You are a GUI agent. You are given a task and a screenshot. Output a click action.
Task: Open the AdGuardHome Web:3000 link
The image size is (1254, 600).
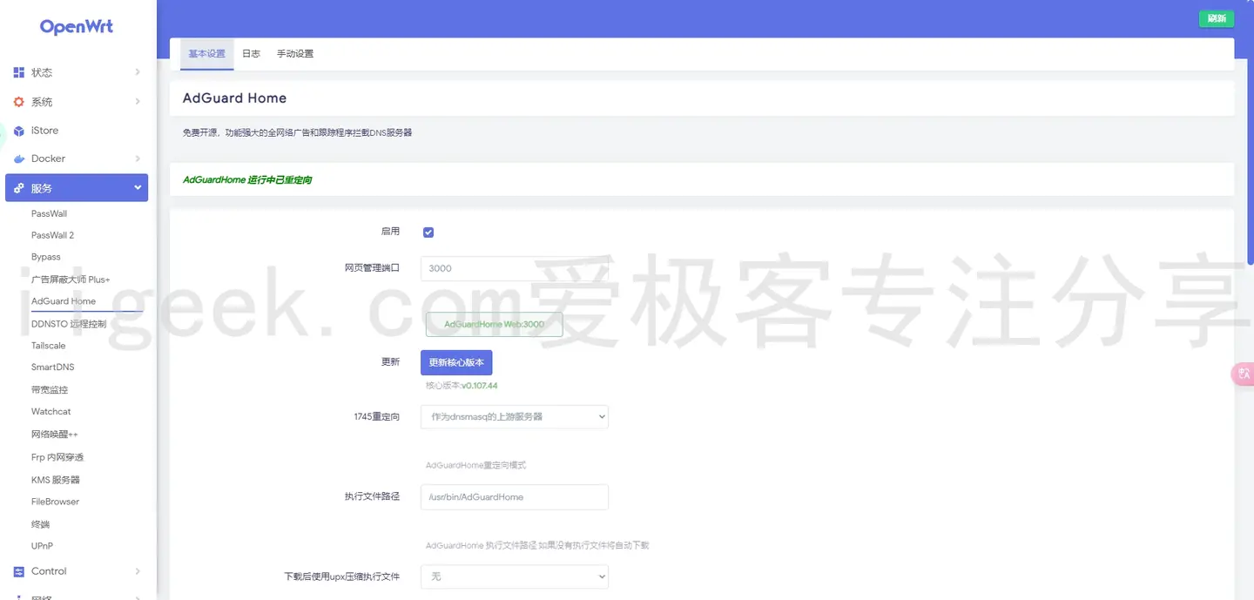494,324
